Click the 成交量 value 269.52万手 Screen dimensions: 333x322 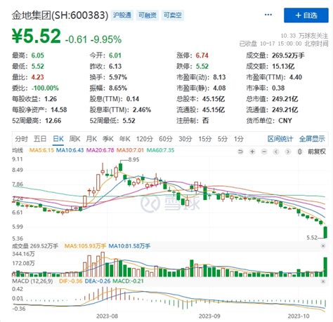click(288, 55)
